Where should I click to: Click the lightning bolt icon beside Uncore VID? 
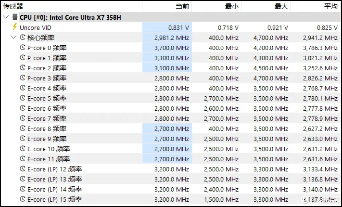click(x=15, y=27)
